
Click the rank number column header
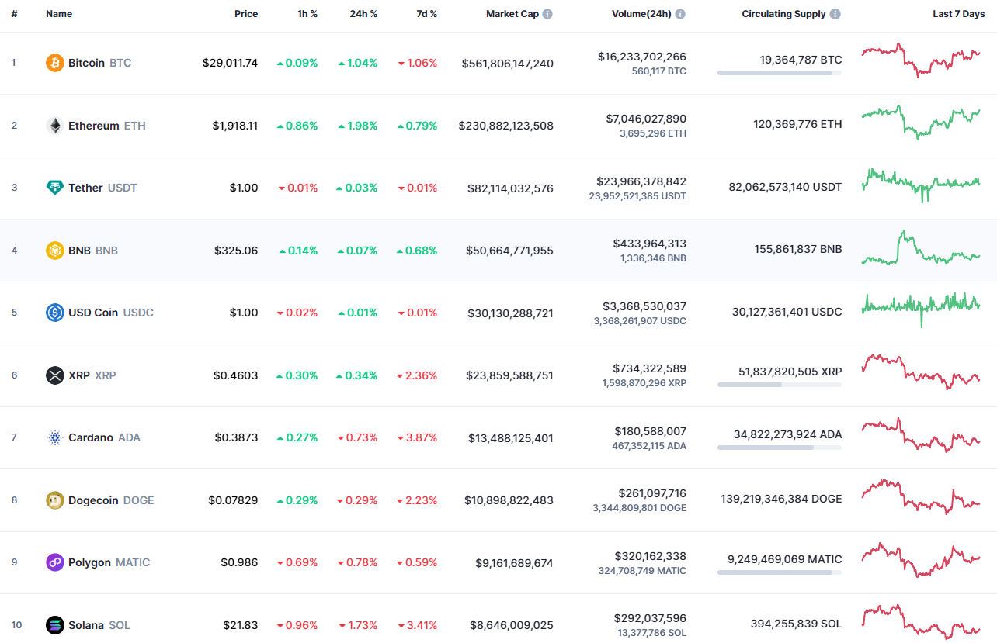pyautogui.click(x=14, y=13)
